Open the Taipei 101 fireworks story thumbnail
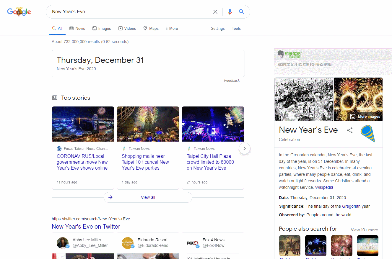392x259 pixels. point(148,124)
